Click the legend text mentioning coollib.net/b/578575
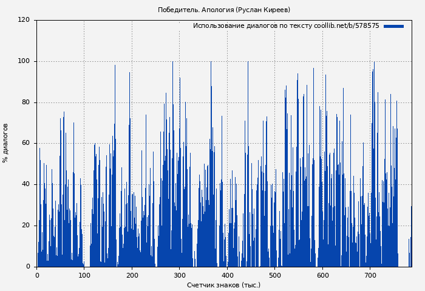 [285, 26]
